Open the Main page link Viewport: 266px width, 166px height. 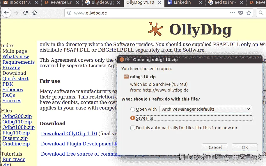tap(15, 51)
